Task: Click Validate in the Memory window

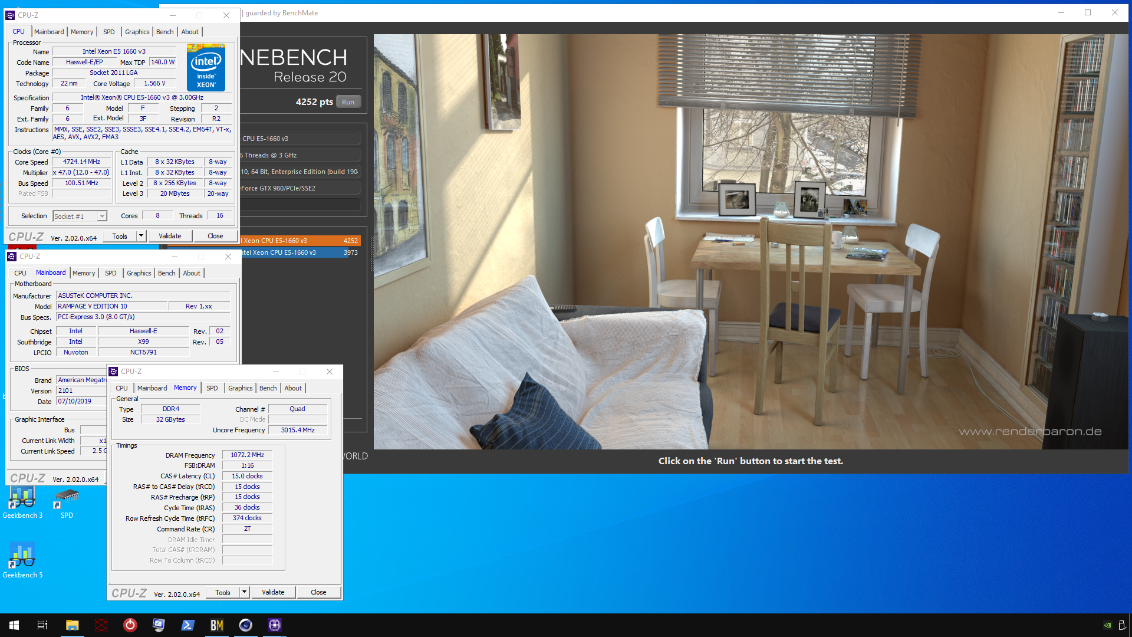Action: 273,592
